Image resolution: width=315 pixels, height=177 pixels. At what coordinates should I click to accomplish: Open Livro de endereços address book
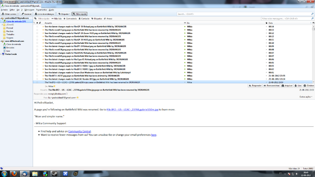tap(44, 14)
